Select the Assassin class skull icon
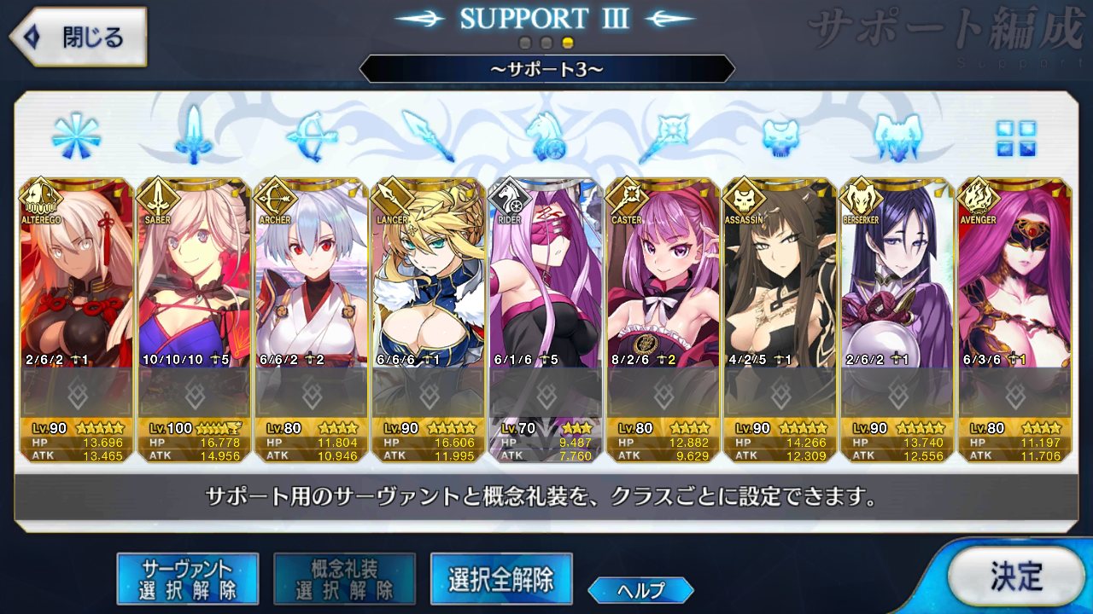The width and height of the screenshot is (1093, 614). 780,138
